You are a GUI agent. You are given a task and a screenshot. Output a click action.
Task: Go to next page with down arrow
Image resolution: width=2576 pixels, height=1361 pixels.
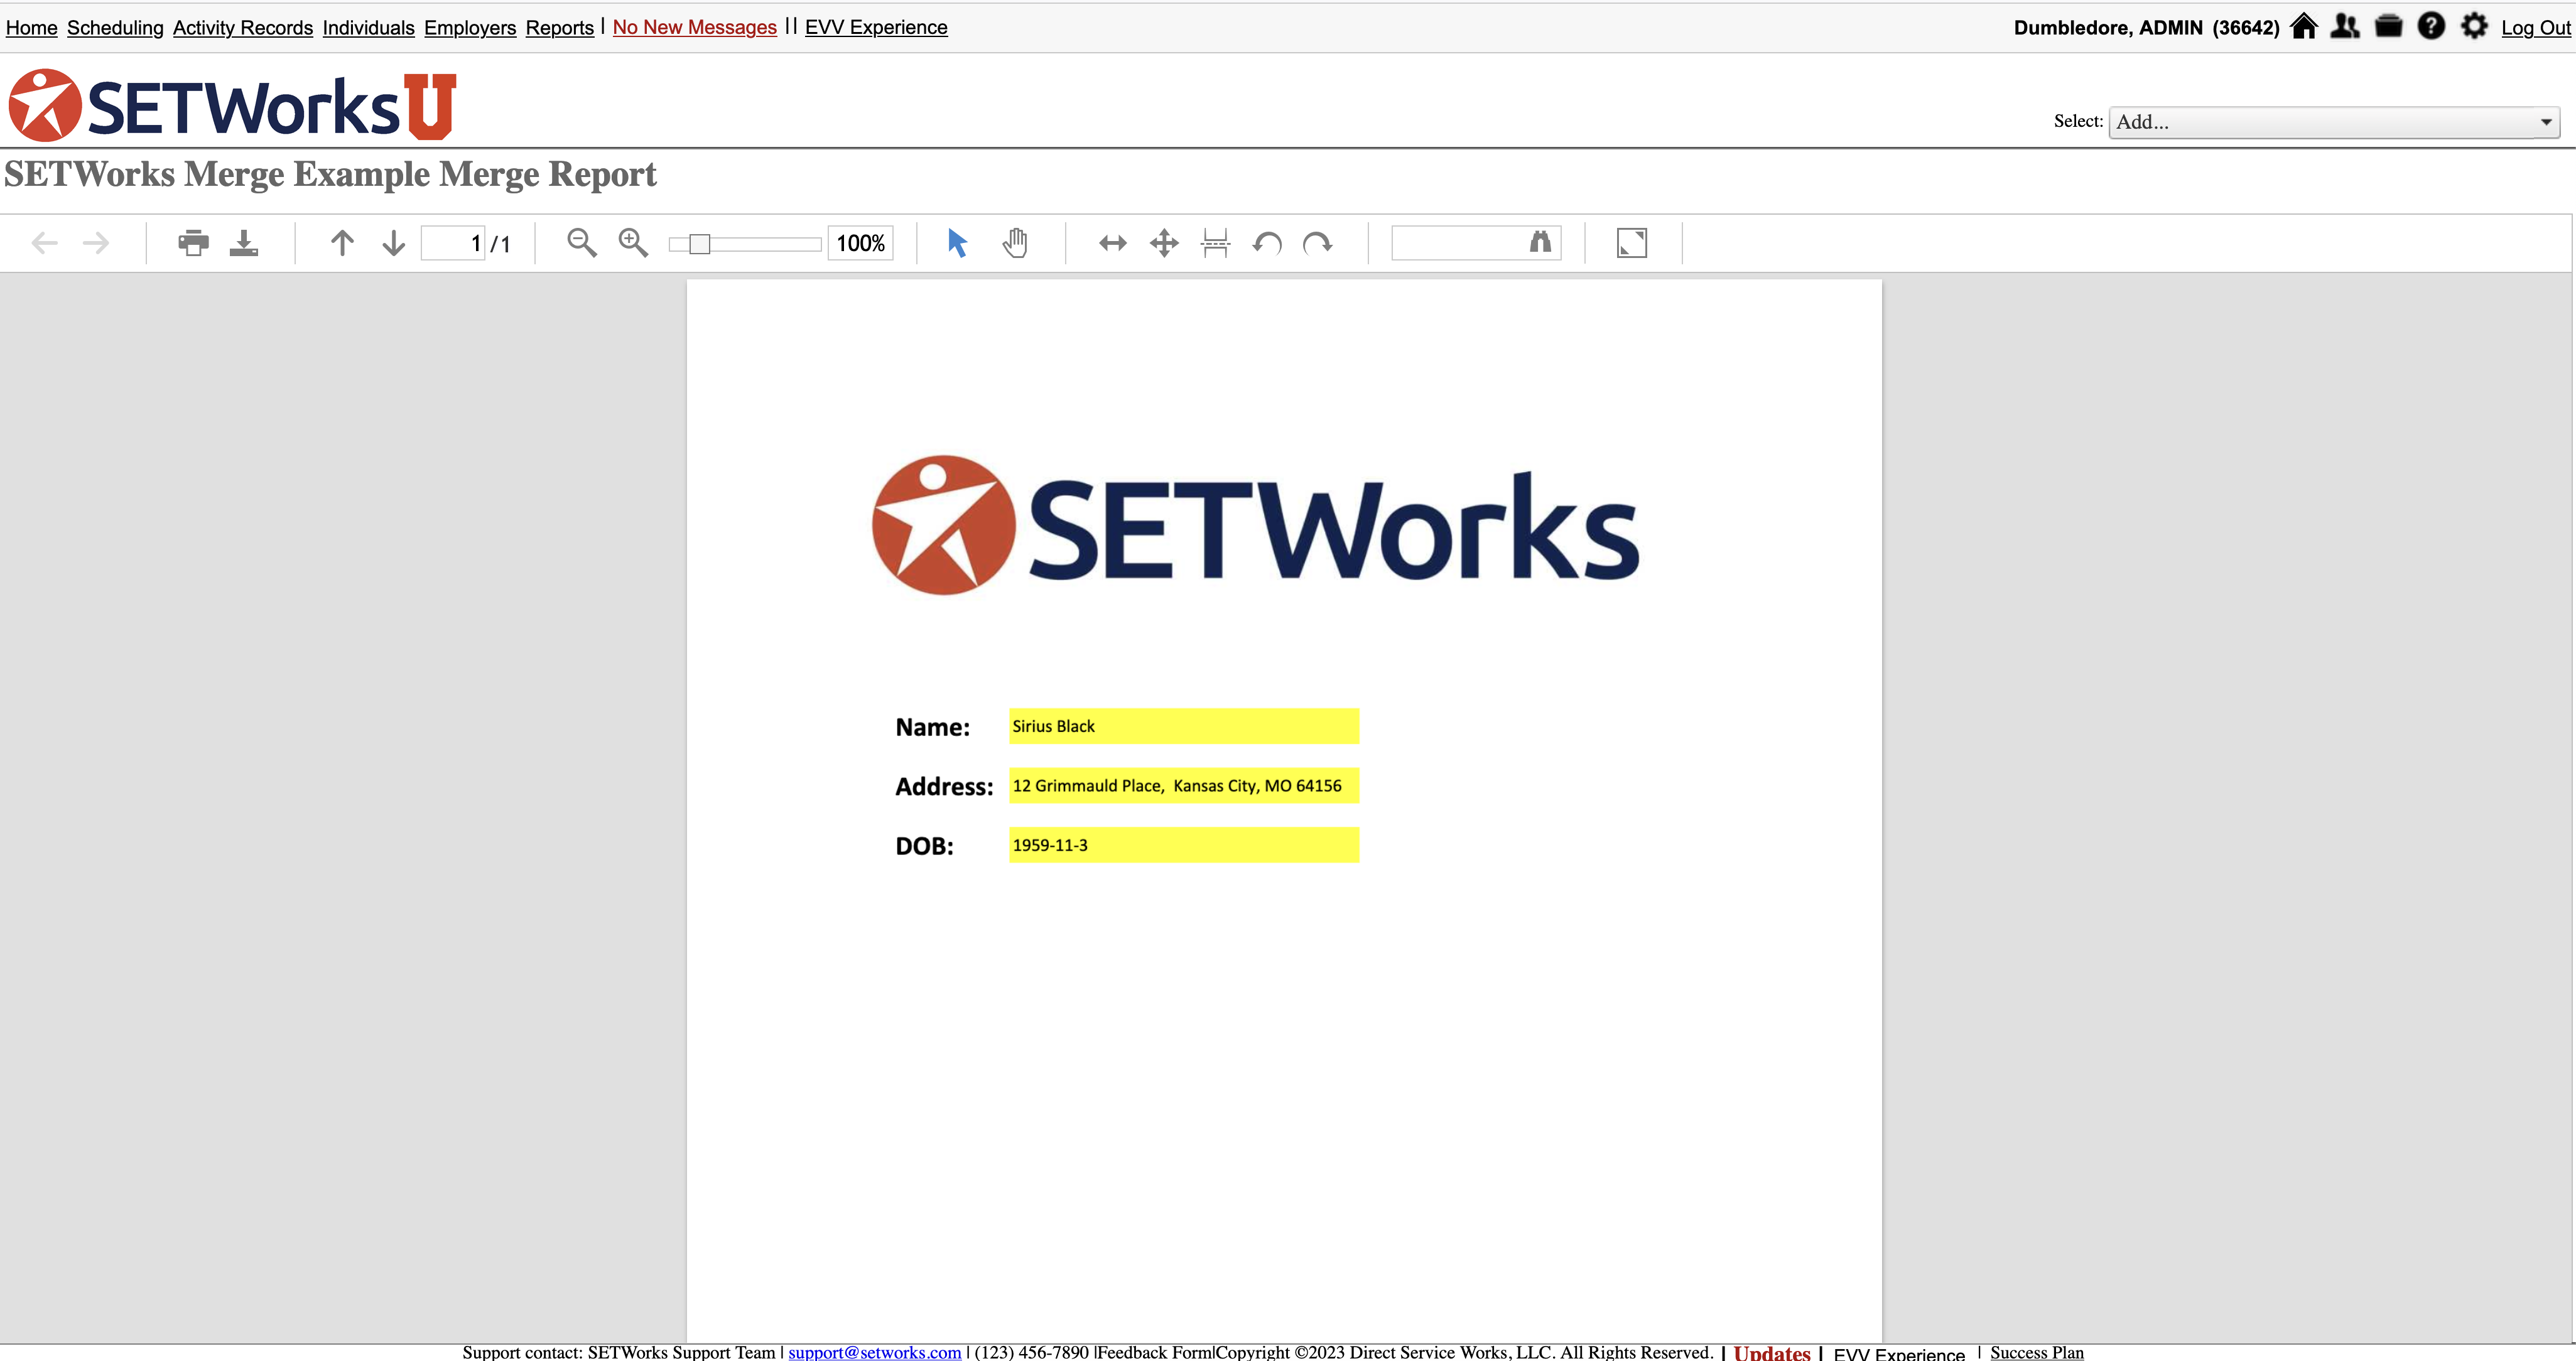(394, 243)
